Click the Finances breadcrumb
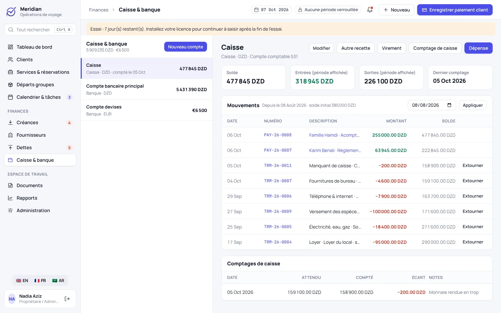Viewport: 501px width, 313px height. tap(98, 10)
